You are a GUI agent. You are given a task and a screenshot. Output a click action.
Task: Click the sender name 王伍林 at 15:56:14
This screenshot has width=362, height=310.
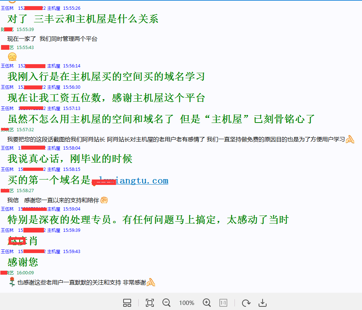7,66
